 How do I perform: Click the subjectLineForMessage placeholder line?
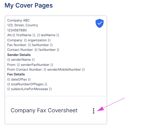click(x=29, y=89)
